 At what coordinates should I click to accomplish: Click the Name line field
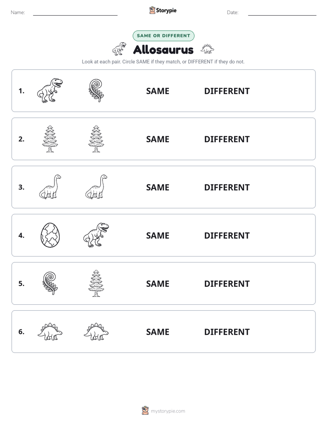[75, 13]
